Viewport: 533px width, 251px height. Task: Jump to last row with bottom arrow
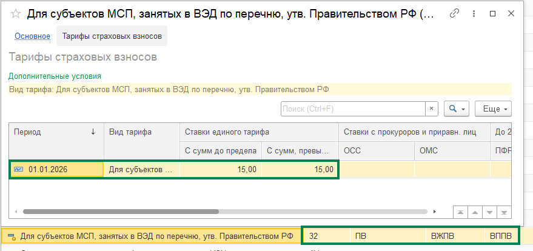[503, 212]
